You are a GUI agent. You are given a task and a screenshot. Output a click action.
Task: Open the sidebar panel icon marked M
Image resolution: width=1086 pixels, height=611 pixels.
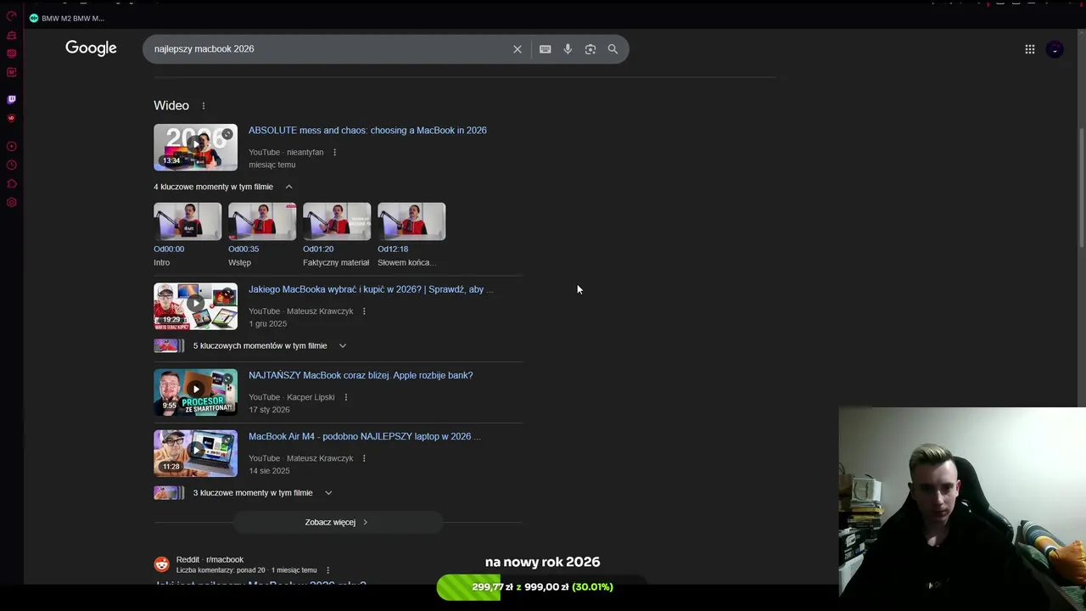click(11, 72)
